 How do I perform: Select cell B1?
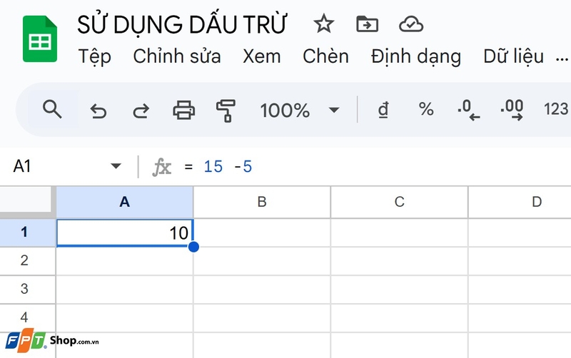pos(262,233)
